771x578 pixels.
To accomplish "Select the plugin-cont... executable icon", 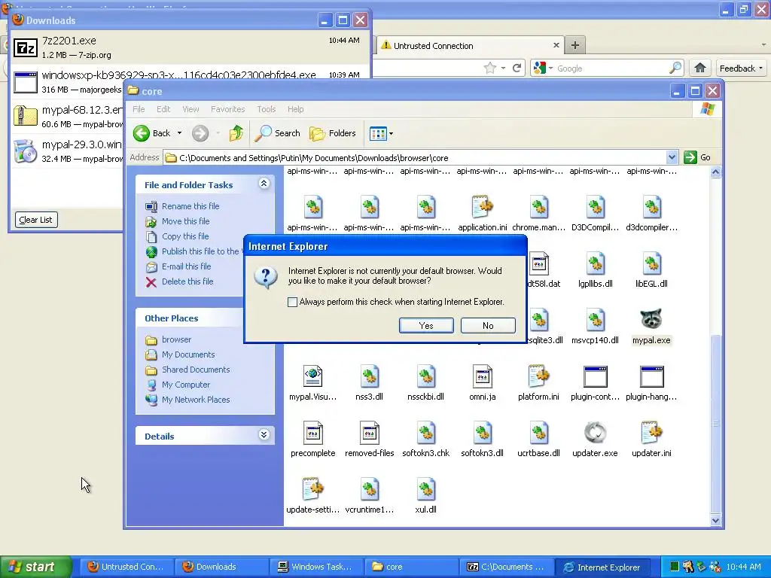I will 595,376.
